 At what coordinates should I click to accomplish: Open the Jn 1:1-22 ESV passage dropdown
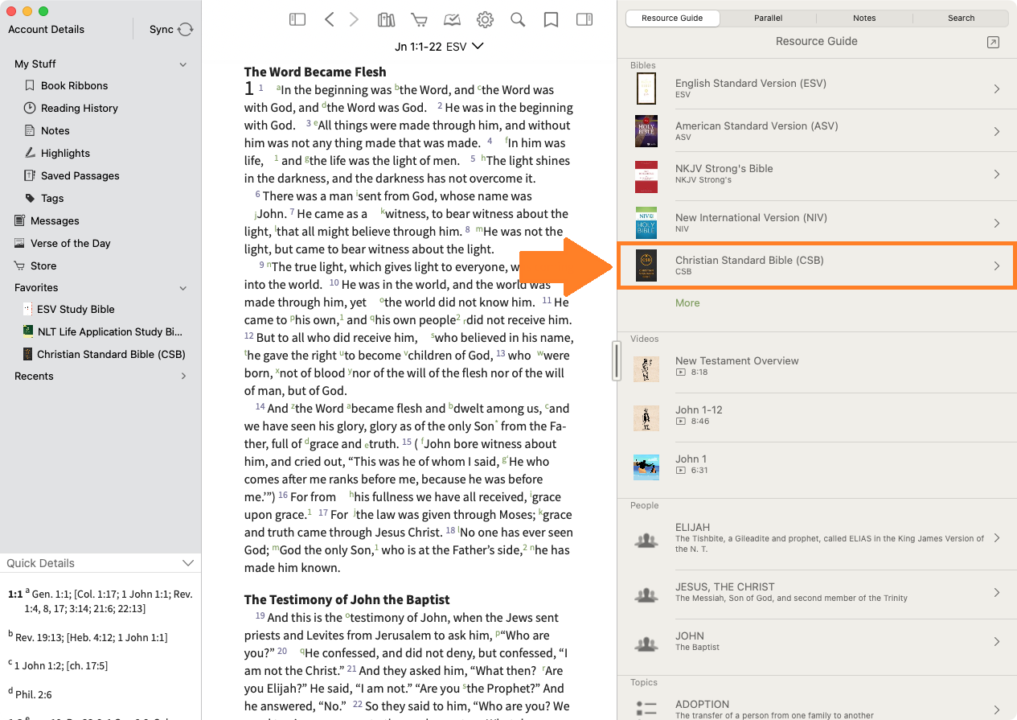pos(439,47)
